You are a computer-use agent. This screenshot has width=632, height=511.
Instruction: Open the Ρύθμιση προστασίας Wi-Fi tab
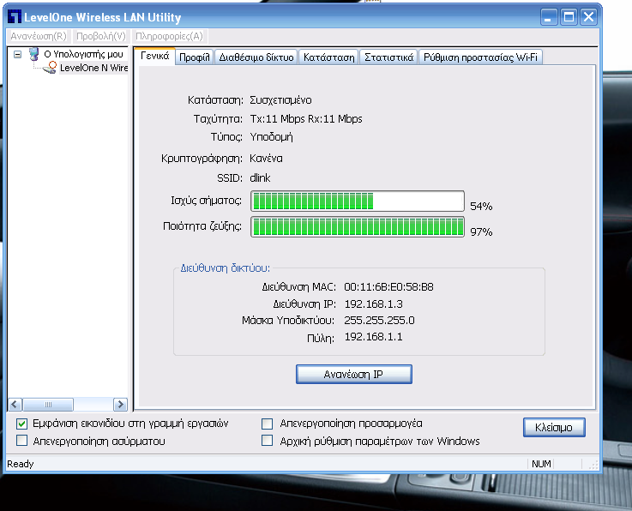click(480, 57)
